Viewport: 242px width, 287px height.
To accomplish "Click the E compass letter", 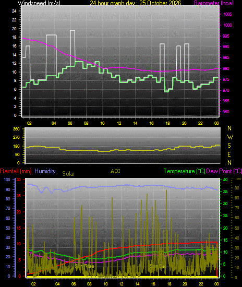I will point(229,154).
